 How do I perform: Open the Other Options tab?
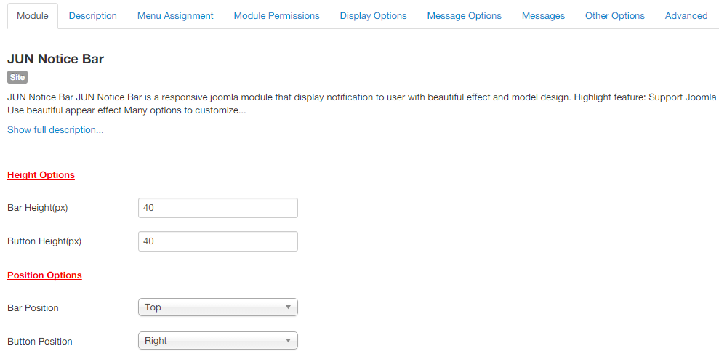click(x=615, y=16)
